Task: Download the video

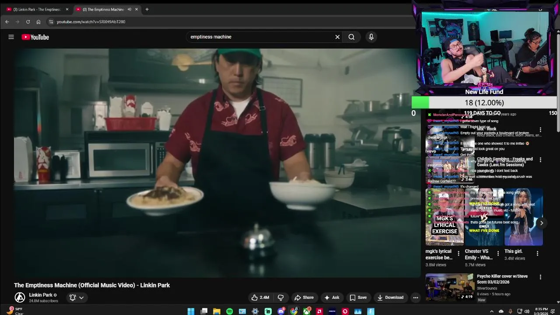Action: [x=390, y=297]
